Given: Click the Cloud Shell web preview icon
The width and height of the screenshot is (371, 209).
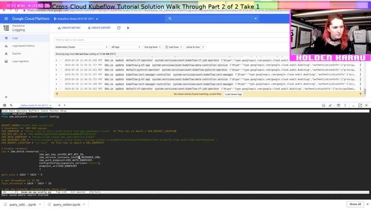Looking at the screenshot, I should click(x=323, y=105).
